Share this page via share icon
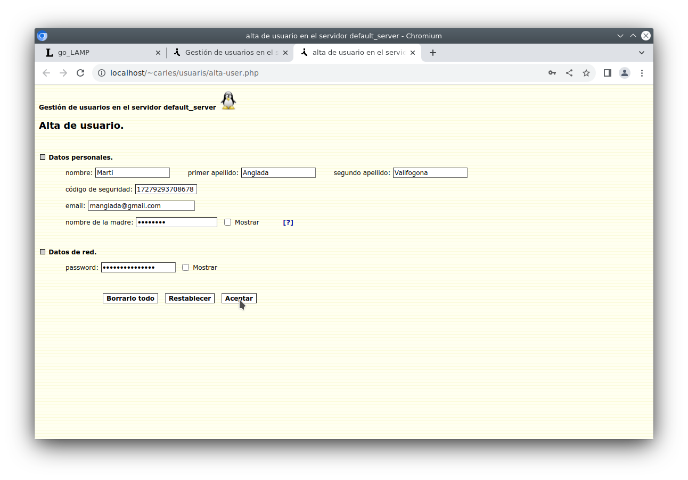 [569, 73]
